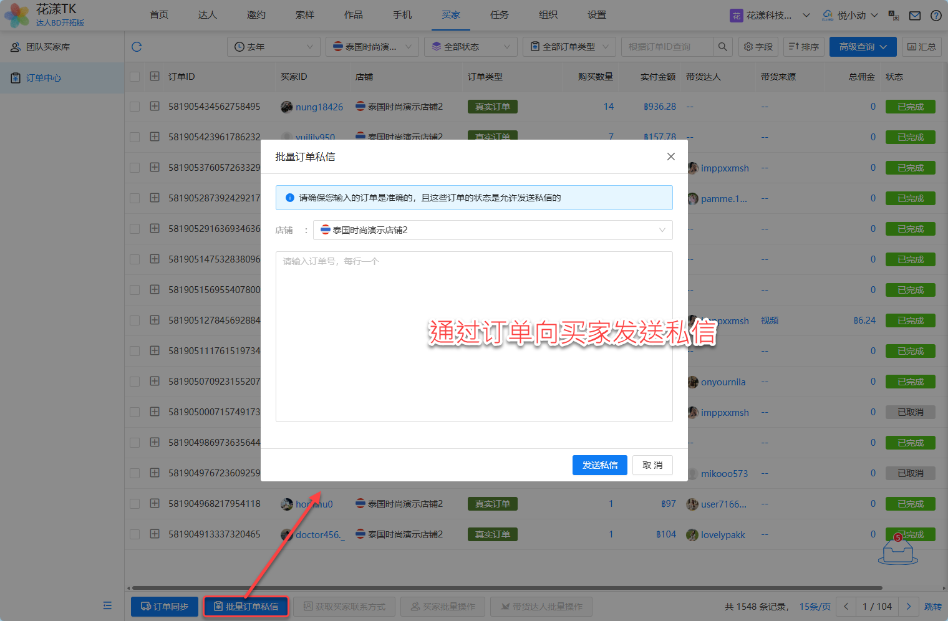This screenshot has width=948, height=621.
Task: Check the select-all checkbox in the table header
Action: coord(135,77)
